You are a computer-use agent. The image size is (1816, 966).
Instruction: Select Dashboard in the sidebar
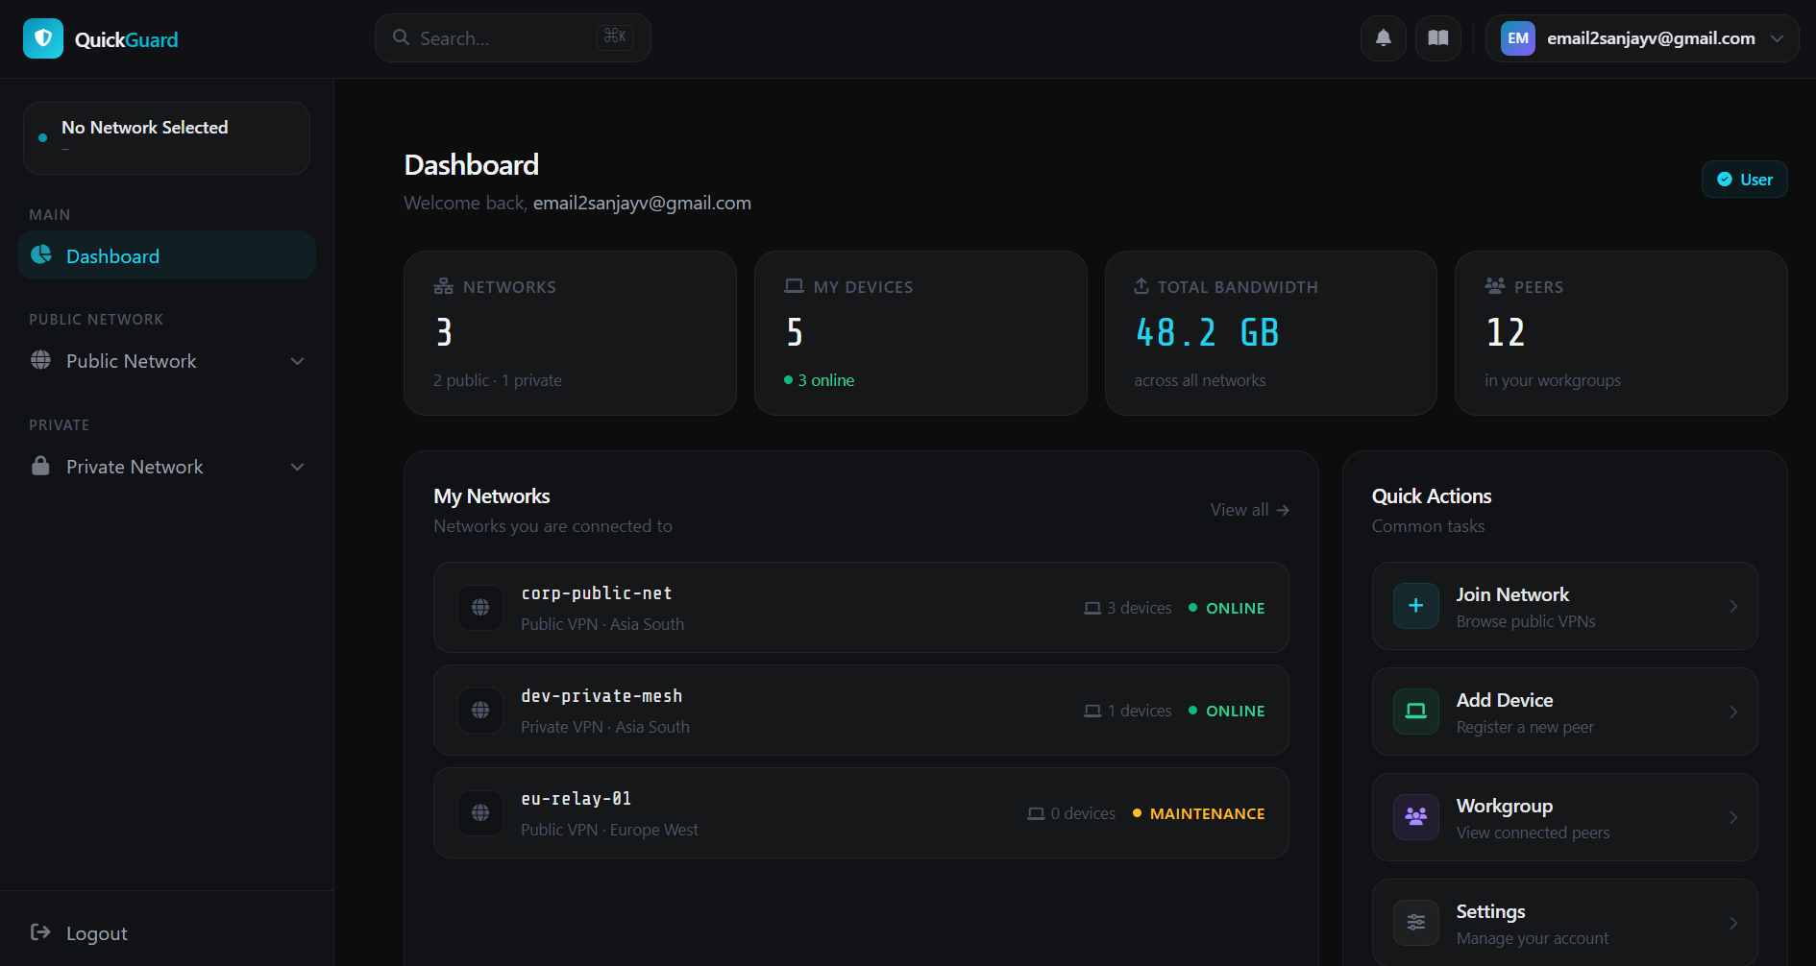tap(166, 255)
